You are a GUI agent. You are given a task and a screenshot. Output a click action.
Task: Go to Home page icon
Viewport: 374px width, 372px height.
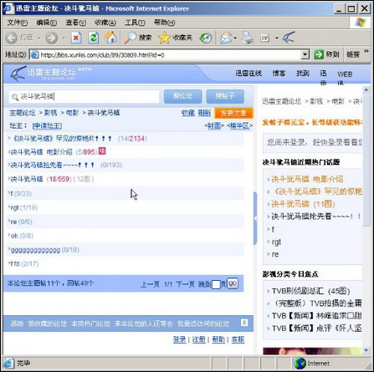pos(110,38)
